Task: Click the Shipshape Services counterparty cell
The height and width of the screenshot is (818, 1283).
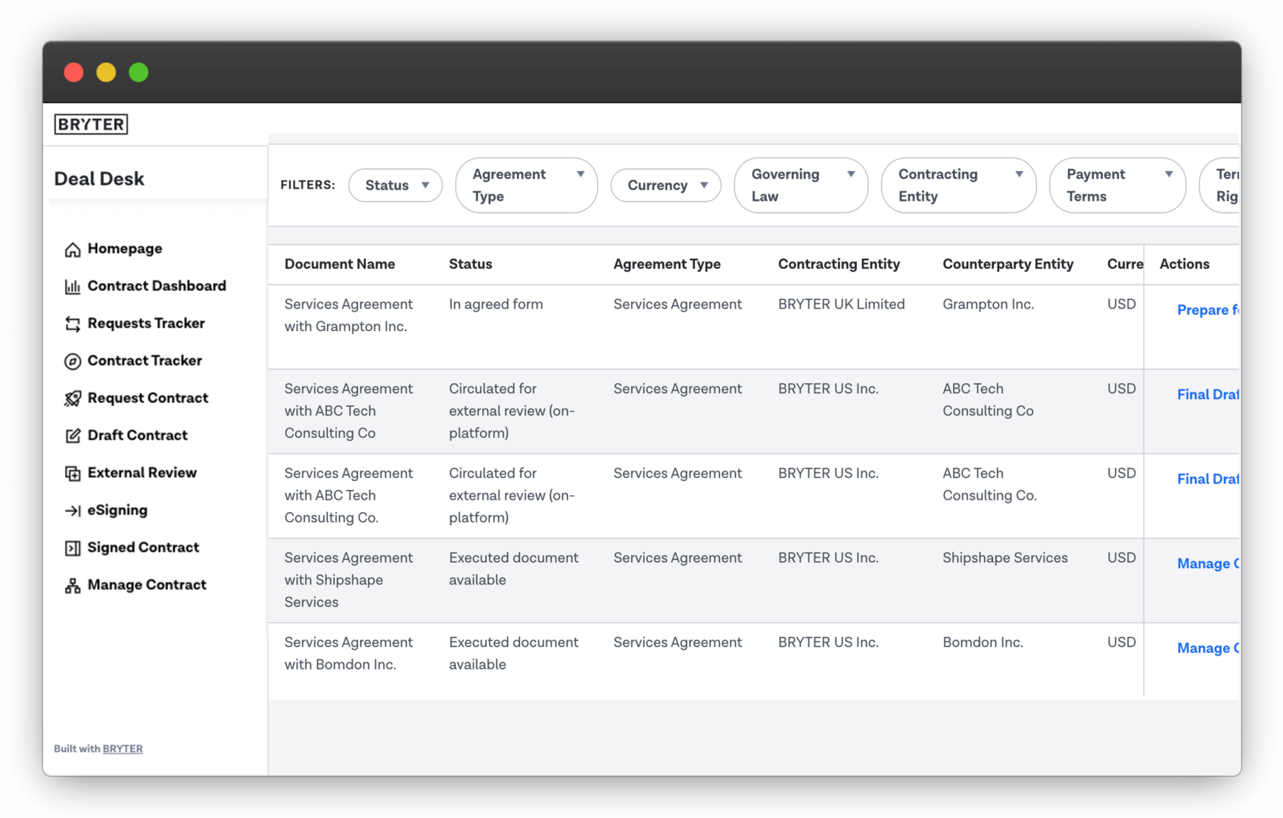Action: [x=1004, y=557]
